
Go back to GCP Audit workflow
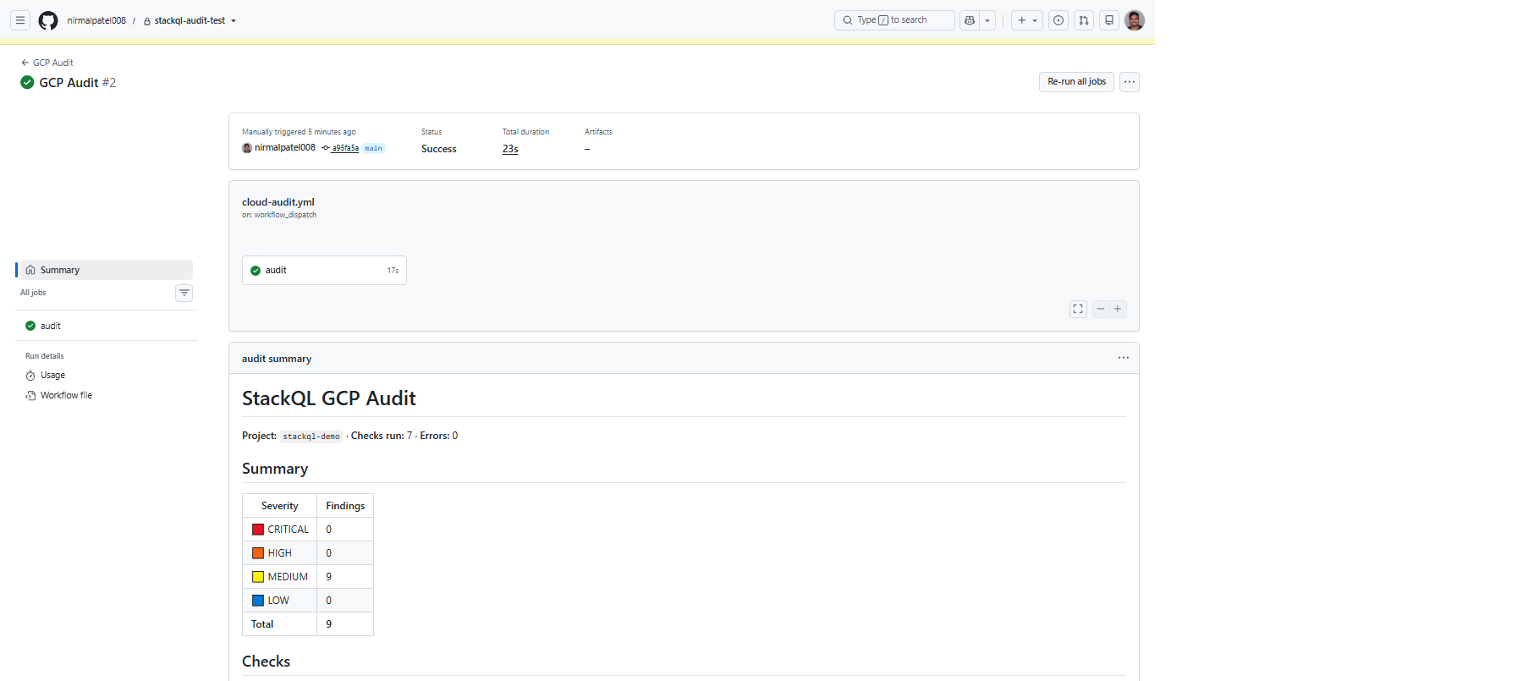47,63
